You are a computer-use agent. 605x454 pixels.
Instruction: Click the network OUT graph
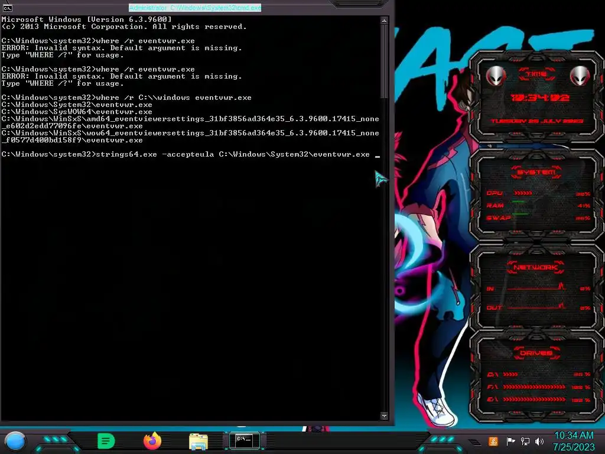point(537,306)
